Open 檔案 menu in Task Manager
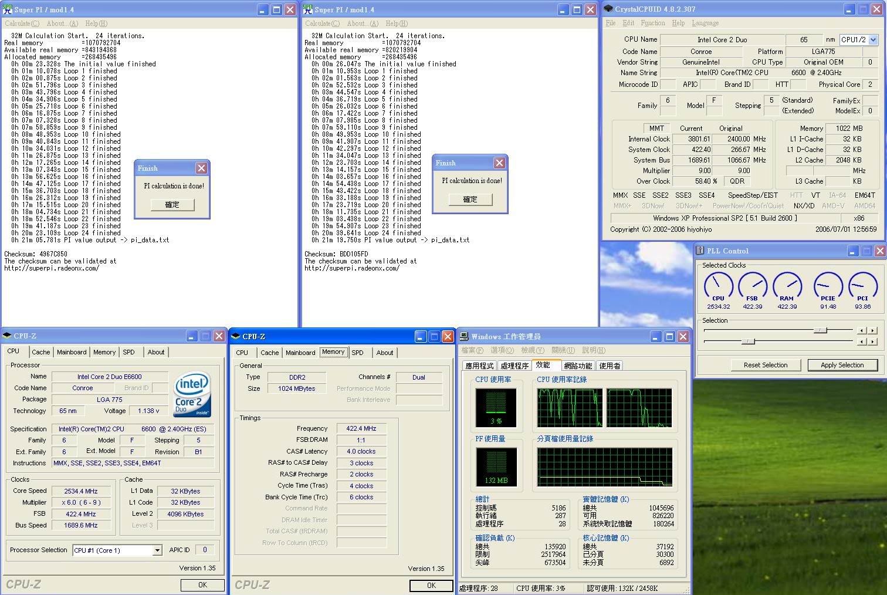Image resolution: width=887 pixels, height=595 pixels. [472, 350]
